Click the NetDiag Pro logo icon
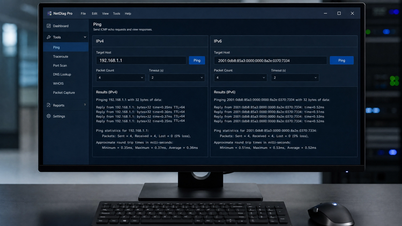The height and width of the screenshot is (226, 402). pyautogui.click(x=49, y=13)
